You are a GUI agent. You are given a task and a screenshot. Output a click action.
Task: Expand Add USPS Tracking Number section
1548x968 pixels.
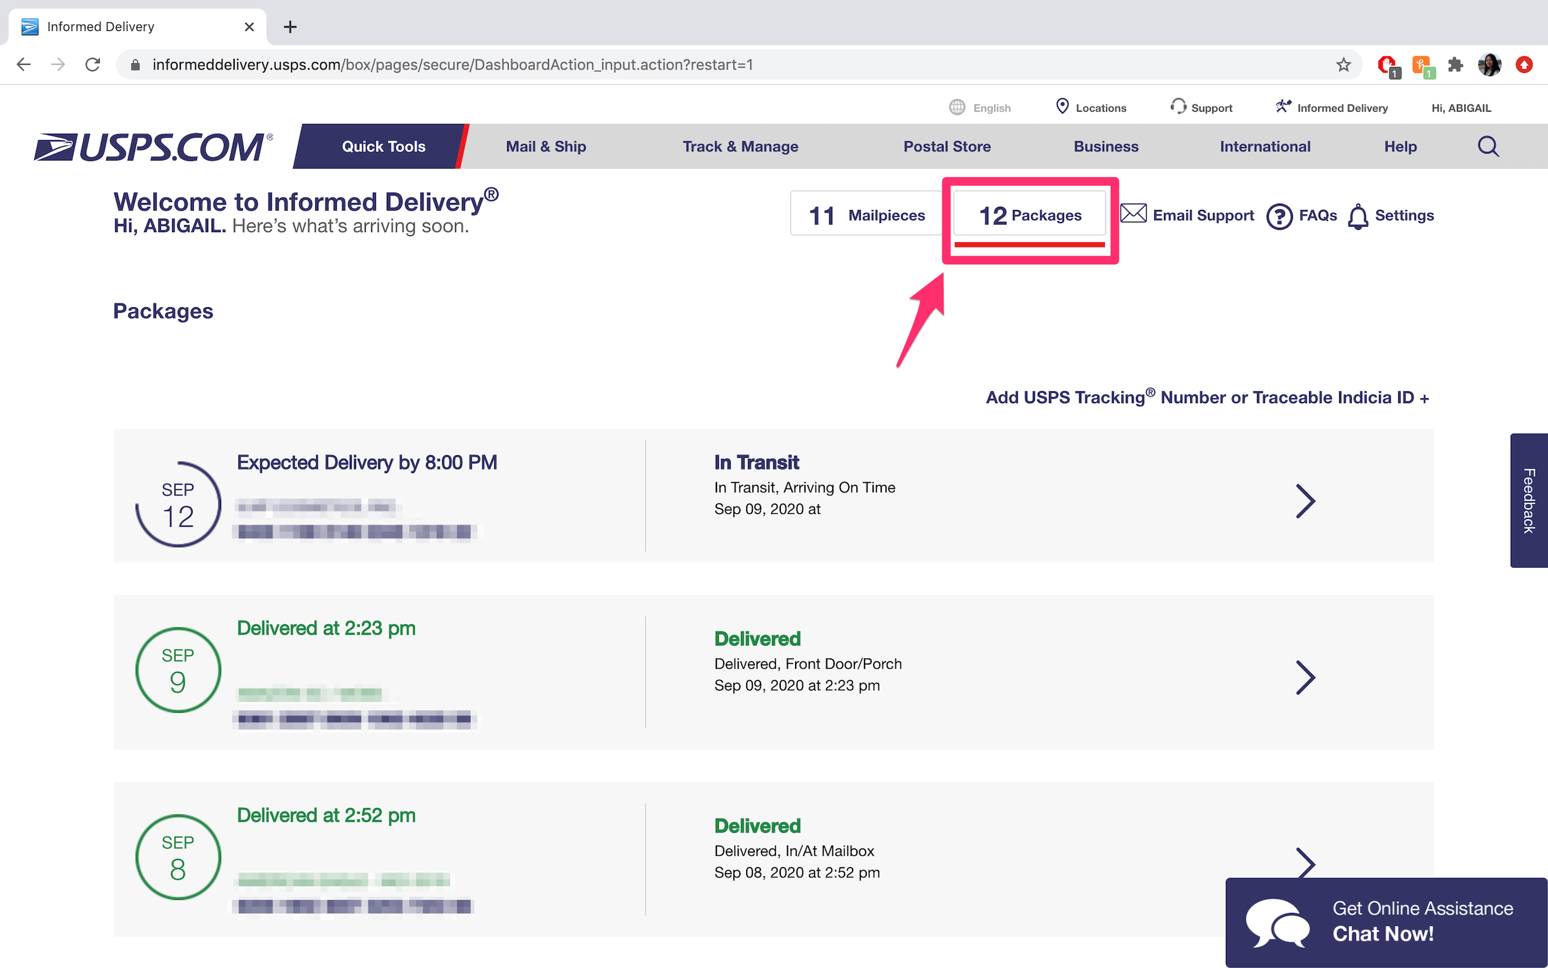pos(1207,398)
